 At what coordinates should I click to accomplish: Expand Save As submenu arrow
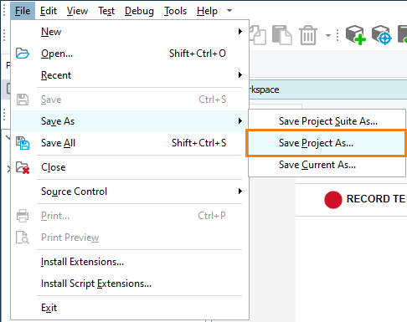tap(240, 121)
